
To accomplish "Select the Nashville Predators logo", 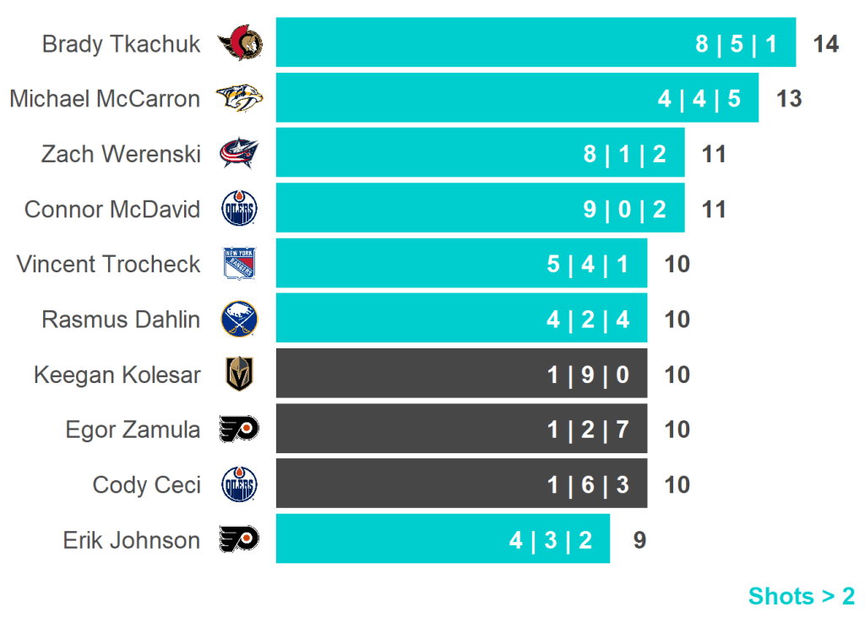I will pyautogui.click(x=239, y=99).
